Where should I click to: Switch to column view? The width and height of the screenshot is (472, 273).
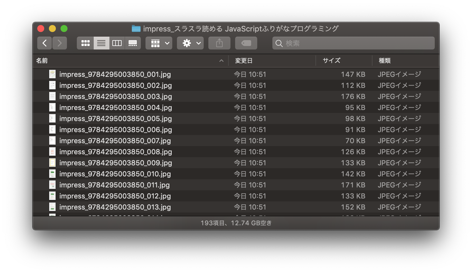pos(117,43)
